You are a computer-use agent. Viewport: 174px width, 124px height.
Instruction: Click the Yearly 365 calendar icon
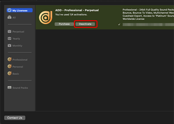[x=10, y=38]
